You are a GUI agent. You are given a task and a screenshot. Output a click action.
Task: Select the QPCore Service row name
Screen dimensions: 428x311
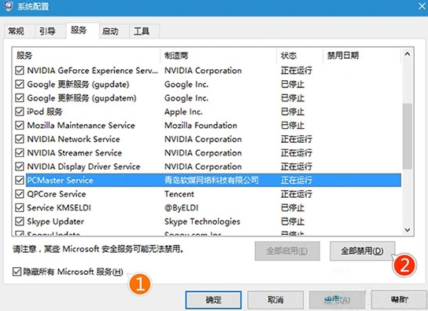click(57, 194)
